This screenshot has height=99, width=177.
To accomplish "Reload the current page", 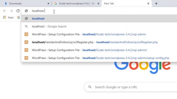I will coord(18,11).
